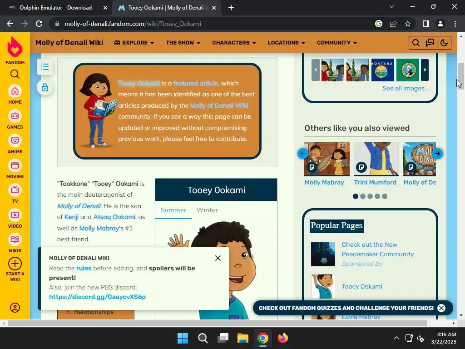Open See all images link

(x=406, y=88)
